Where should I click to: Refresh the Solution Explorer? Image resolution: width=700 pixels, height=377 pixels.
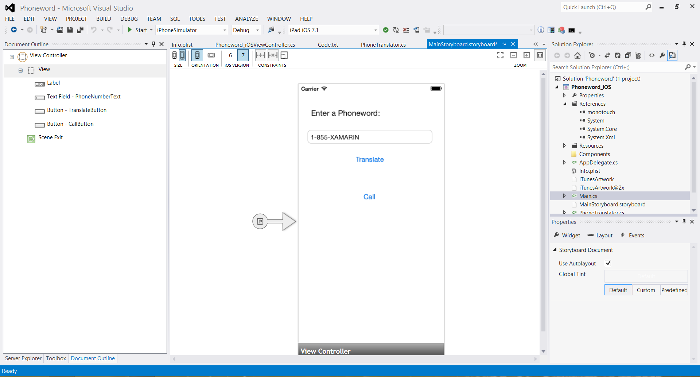point(617,55)
